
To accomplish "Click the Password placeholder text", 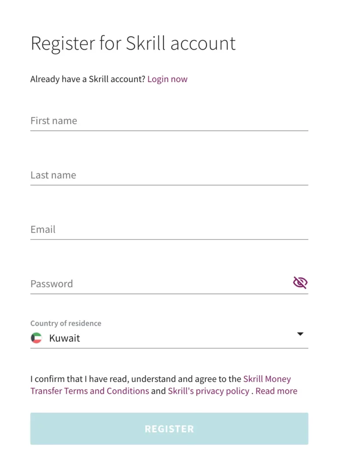I will pos(52,284).
